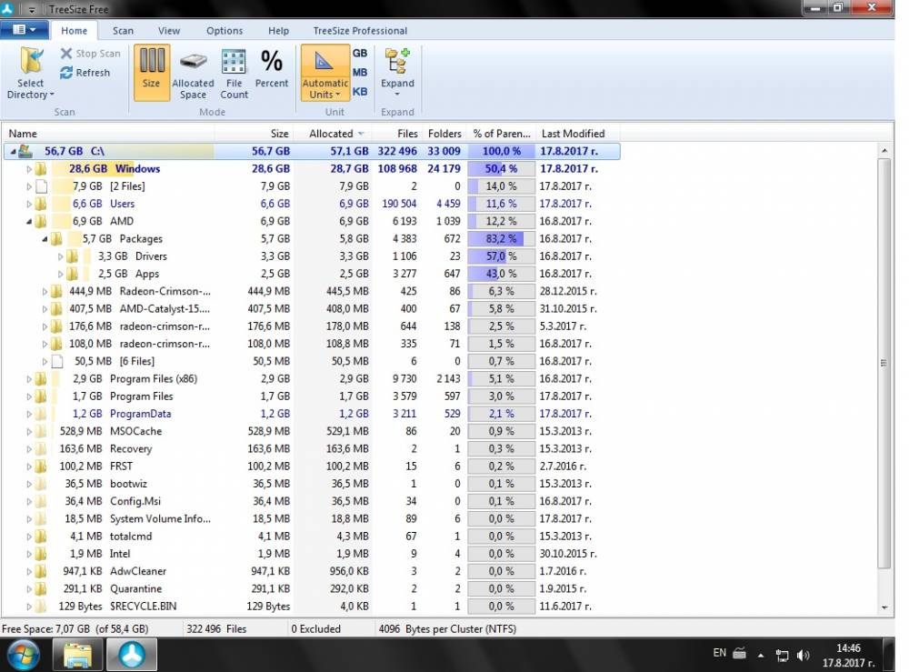Collapse the C:\ root node
The height and width of the screenshot is (672, 909).
coord(13,151)
